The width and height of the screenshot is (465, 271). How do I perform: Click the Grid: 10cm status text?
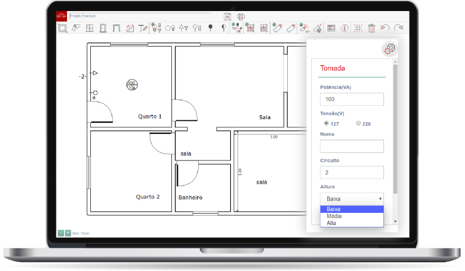pos(80,233)
